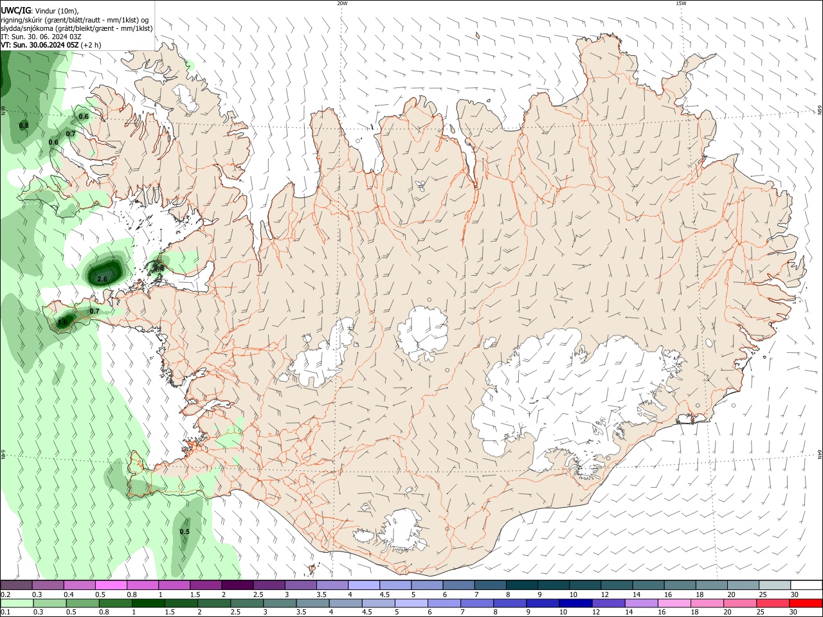Image resolution: width=823 pixels, height=617 pixels.
Task: Pick snow swatch between 0.8 and 1
Action: pos(143,586)
